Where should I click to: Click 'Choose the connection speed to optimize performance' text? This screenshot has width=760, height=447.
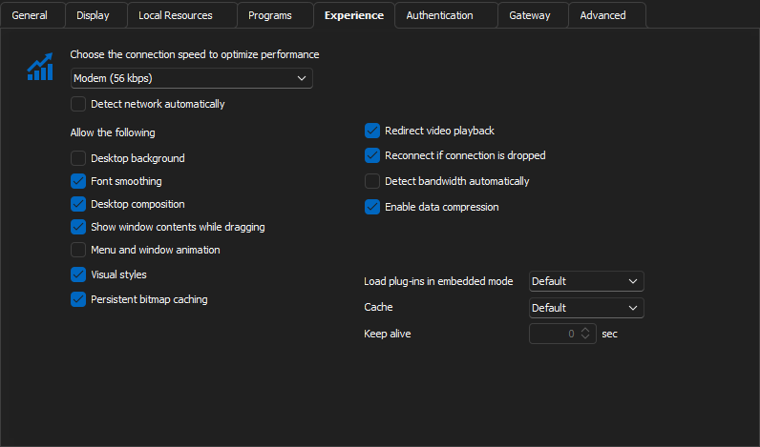[x=195, y=54]
